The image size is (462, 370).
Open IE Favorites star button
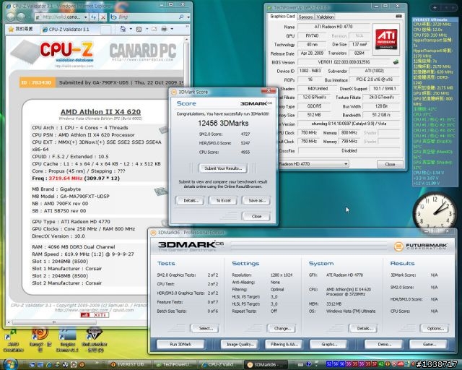tap(12, 29)
